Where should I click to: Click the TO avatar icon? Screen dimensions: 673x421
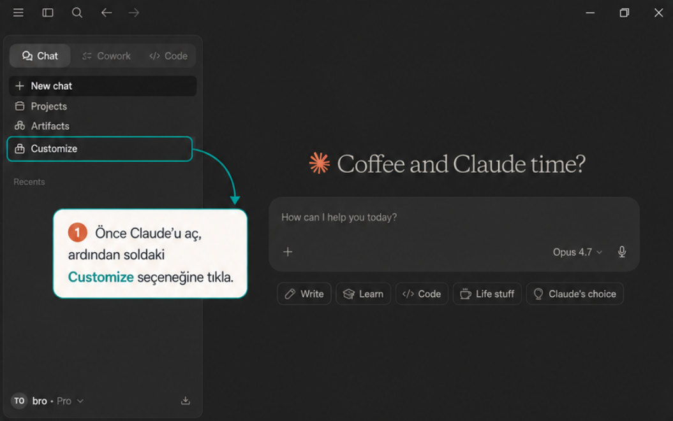pyautogui.click(x=19, y=401)
